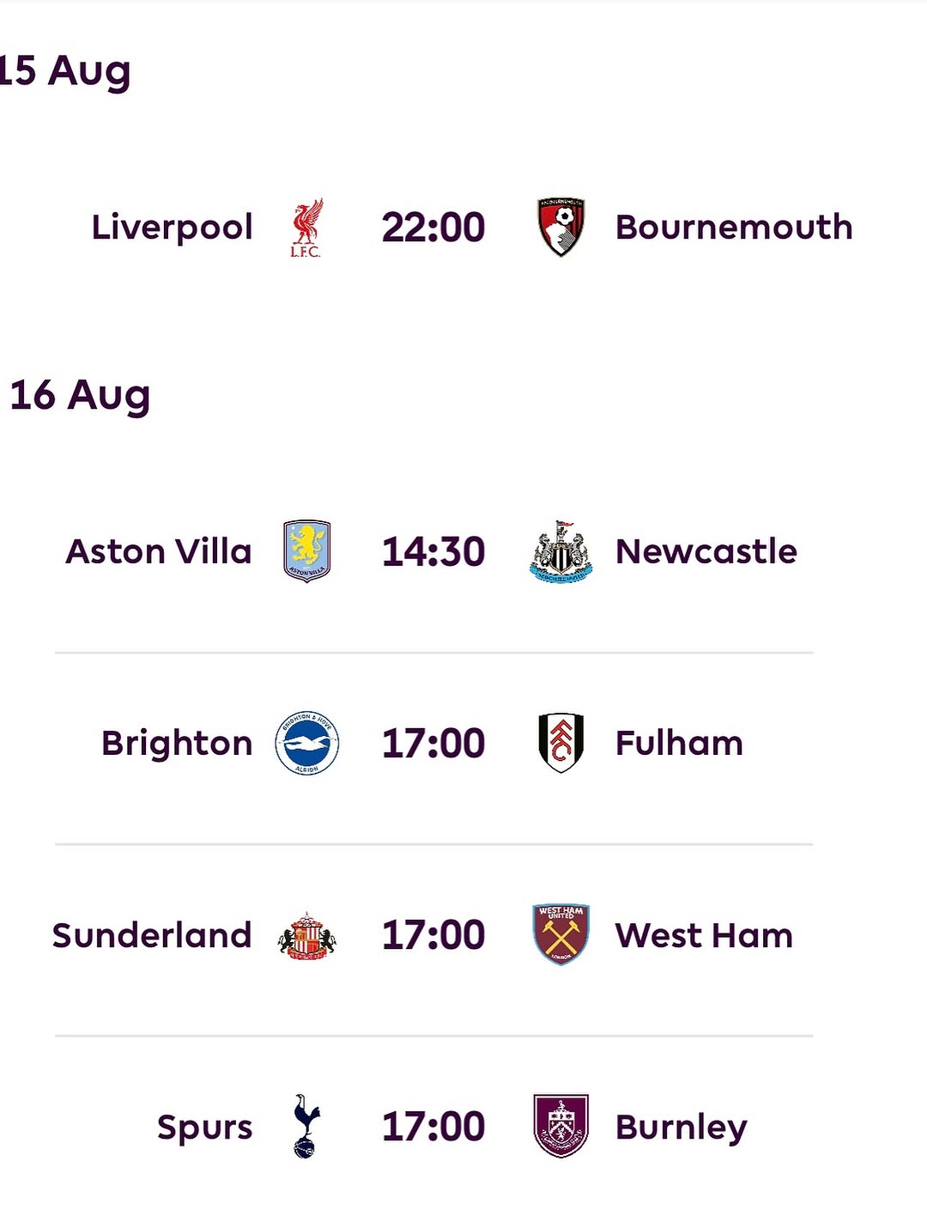
Task: Click the Burnley club crest
Action: click(x=560, y=1126)
